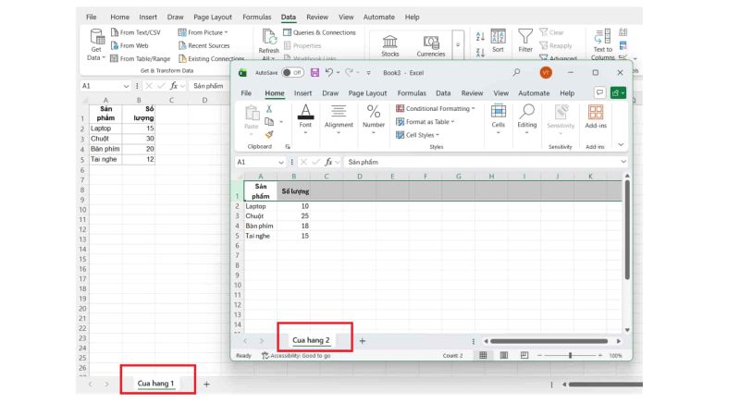Viewport: 740px width, 416px height.
Task: Open Customize Quick Access Toolbar dropdown
Action: [368, 73]
